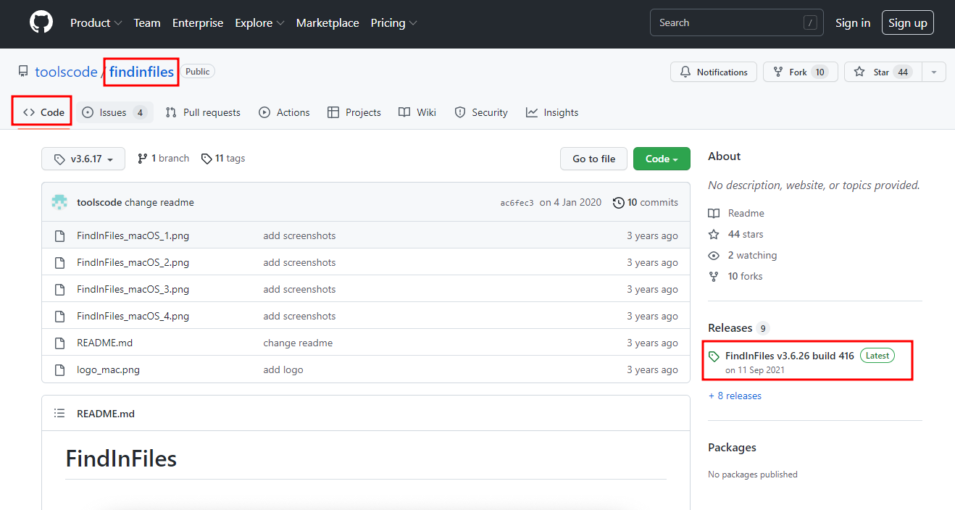Viewport: 955px width, 510px height.
Task: Expand the Explore dropdown menu
Action: click(259, 23)
